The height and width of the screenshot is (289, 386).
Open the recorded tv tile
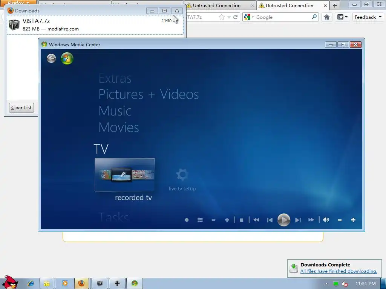(x=124, y=175)
